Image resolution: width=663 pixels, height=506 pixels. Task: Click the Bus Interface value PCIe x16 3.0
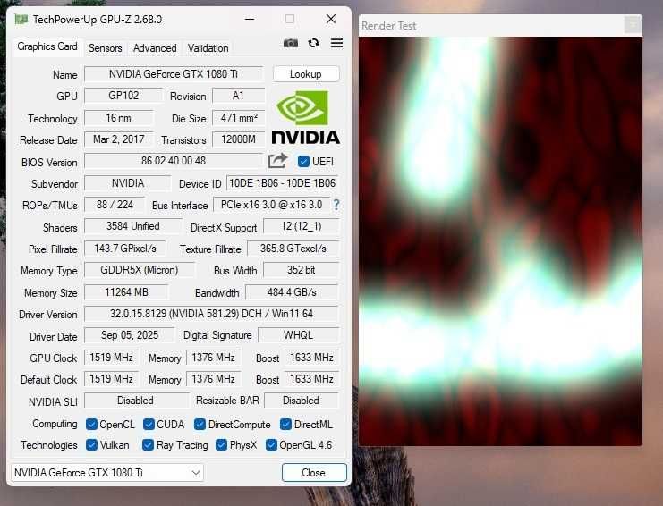click(271, 205)
